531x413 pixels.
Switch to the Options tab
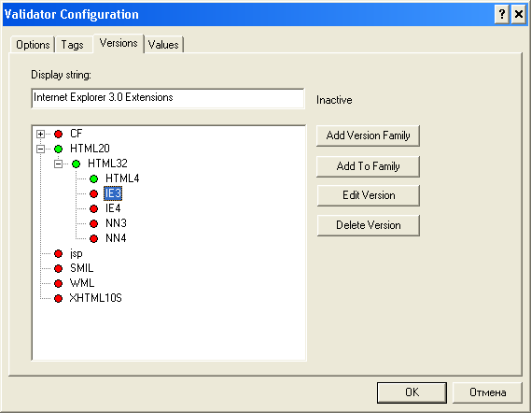[x=33, y=45]
